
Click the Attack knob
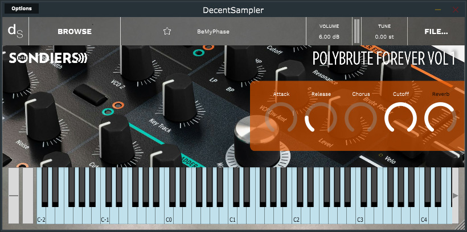click(281, 119)
